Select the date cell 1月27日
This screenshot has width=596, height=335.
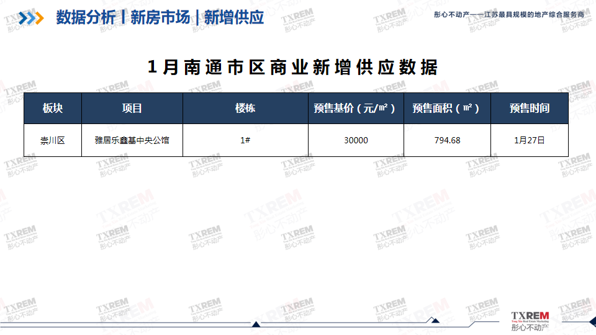[530, 141]
